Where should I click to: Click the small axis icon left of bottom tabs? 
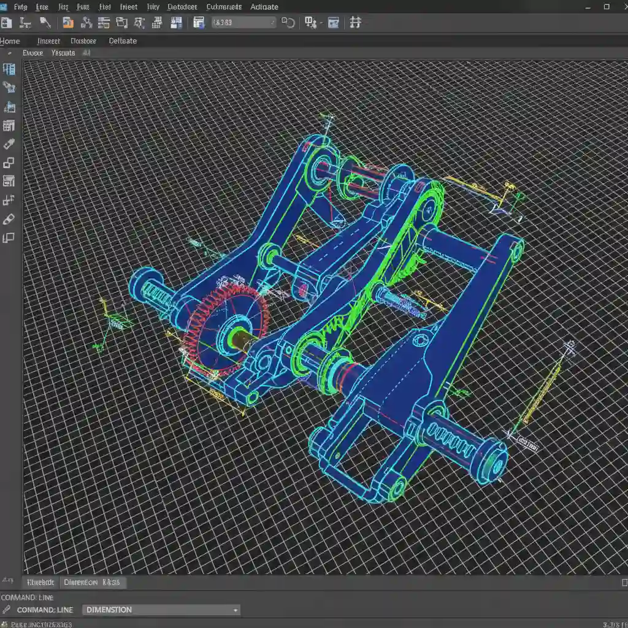click(x=7, y=580)
